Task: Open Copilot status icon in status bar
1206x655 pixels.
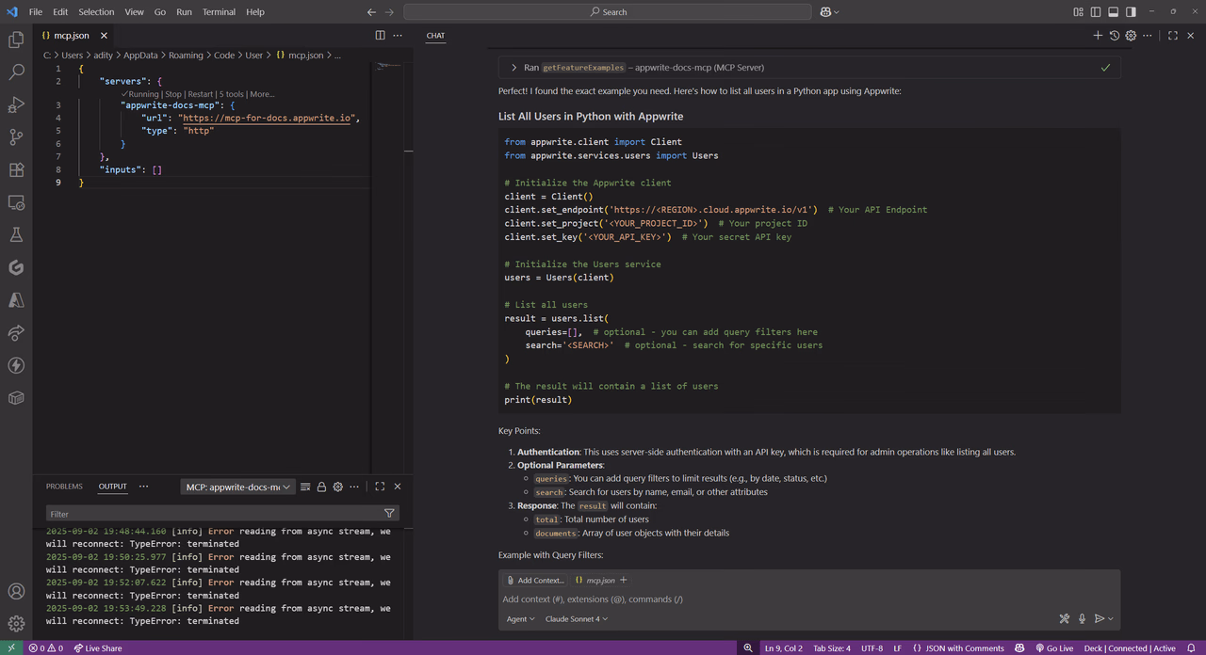Action: pos(1021,647)
